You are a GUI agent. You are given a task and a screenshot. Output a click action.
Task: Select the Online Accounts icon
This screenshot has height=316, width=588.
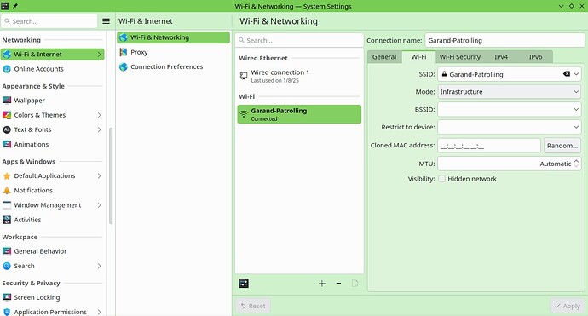tap(7, 69)
